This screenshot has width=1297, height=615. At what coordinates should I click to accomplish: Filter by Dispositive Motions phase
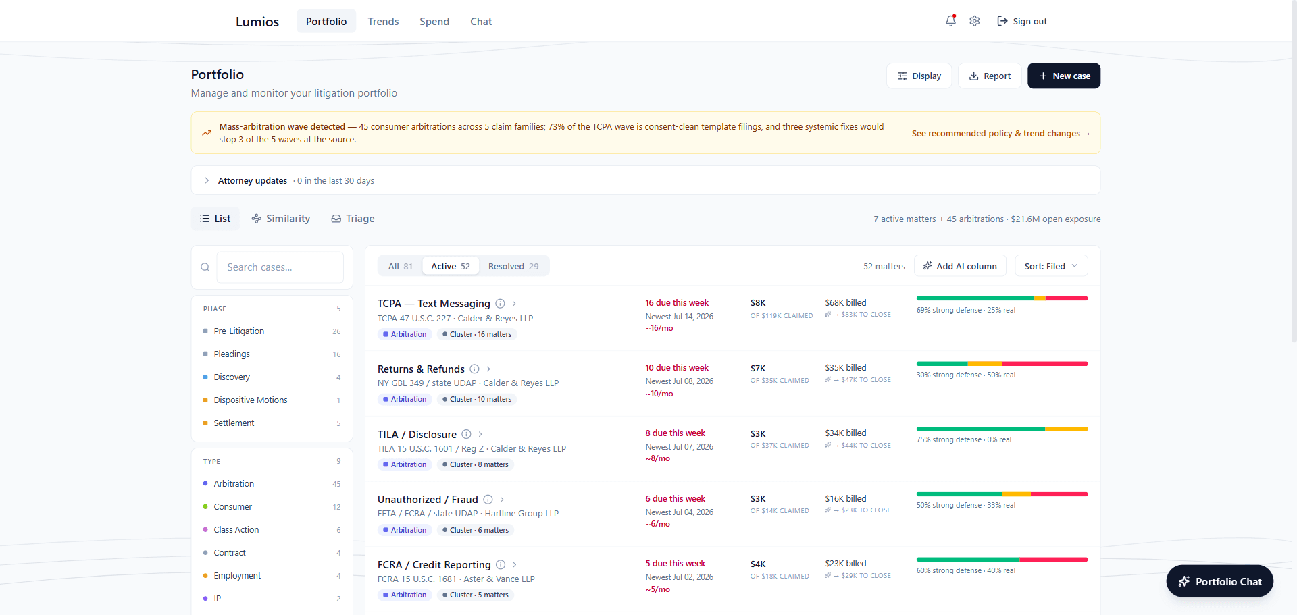tap(272, 400)
